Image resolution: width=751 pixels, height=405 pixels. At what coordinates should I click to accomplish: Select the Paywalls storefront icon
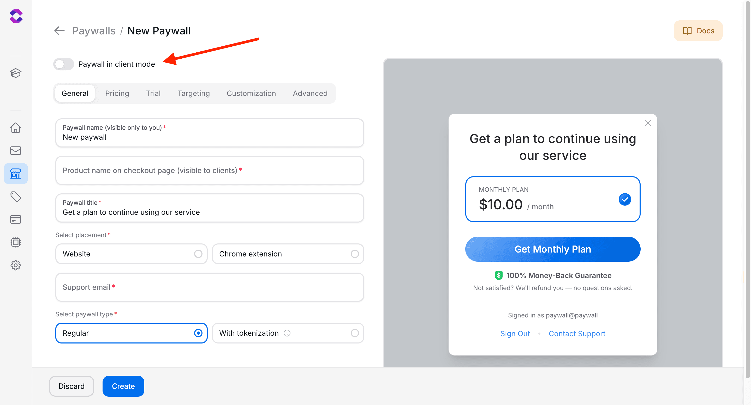coord(16,174)
